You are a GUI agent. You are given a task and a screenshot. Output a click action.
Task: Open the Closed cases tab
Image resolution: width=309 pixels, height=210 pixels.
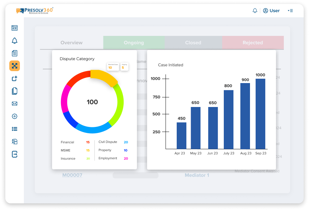[x=193, y=43]
